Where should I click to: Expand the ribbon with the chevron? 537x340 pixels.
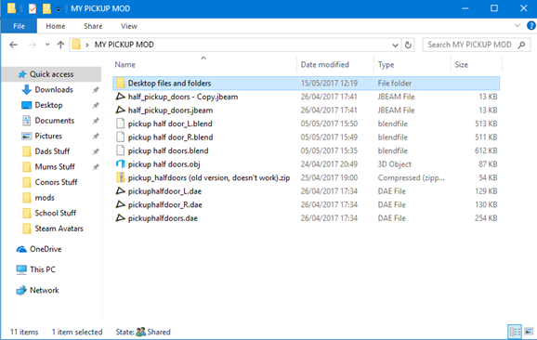coord(517,26)
